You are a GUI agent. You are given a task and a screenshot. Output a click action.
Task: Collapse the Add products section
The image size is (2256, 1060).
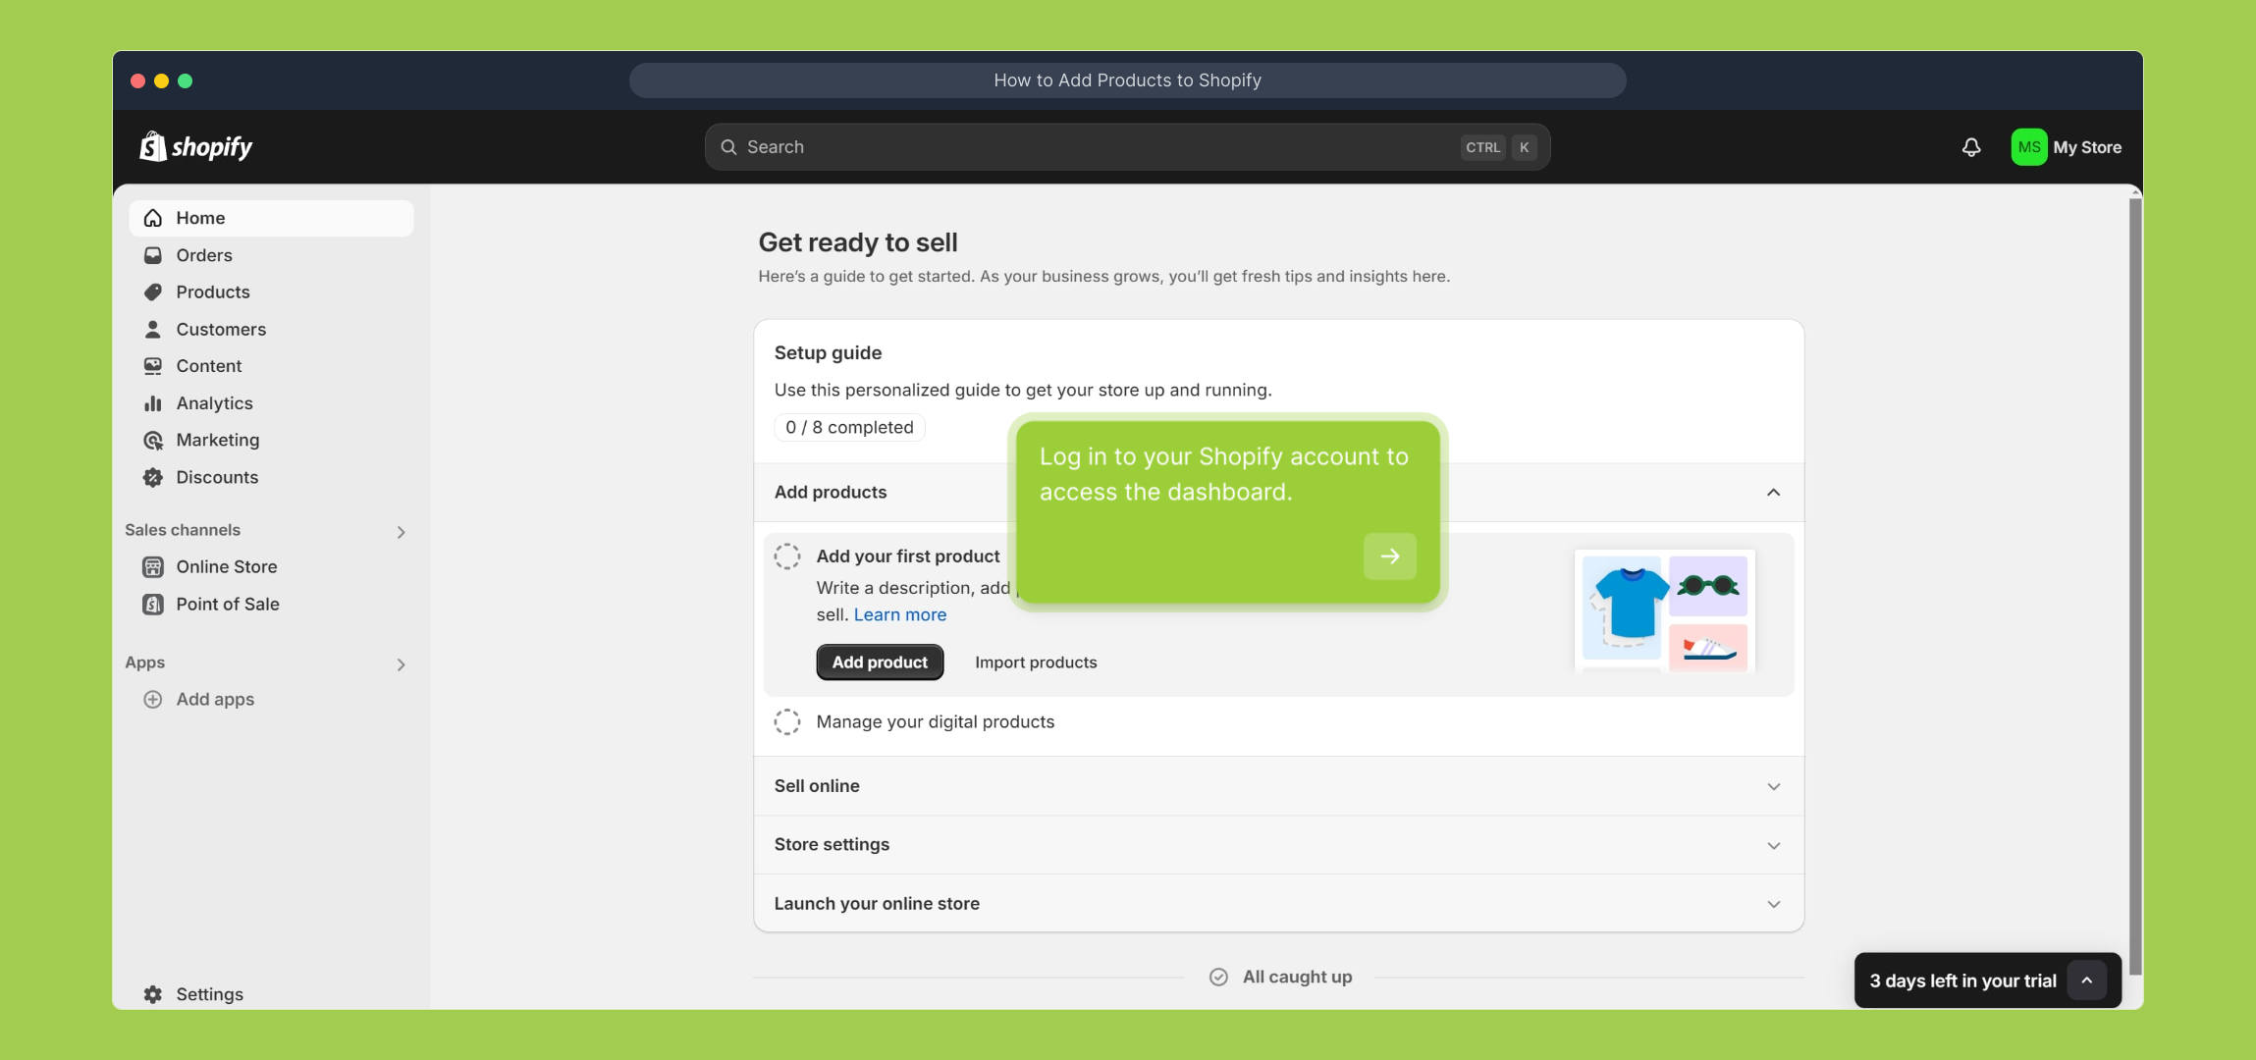(1773, 493)
